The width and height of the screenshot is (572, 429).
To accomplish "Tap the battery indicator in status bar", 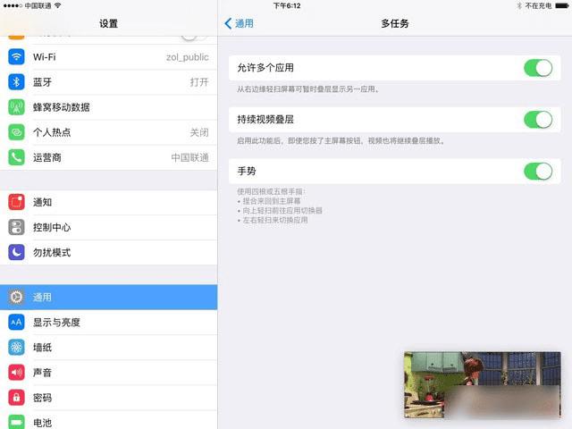I will pyautogui.click(x=562, y=6).
